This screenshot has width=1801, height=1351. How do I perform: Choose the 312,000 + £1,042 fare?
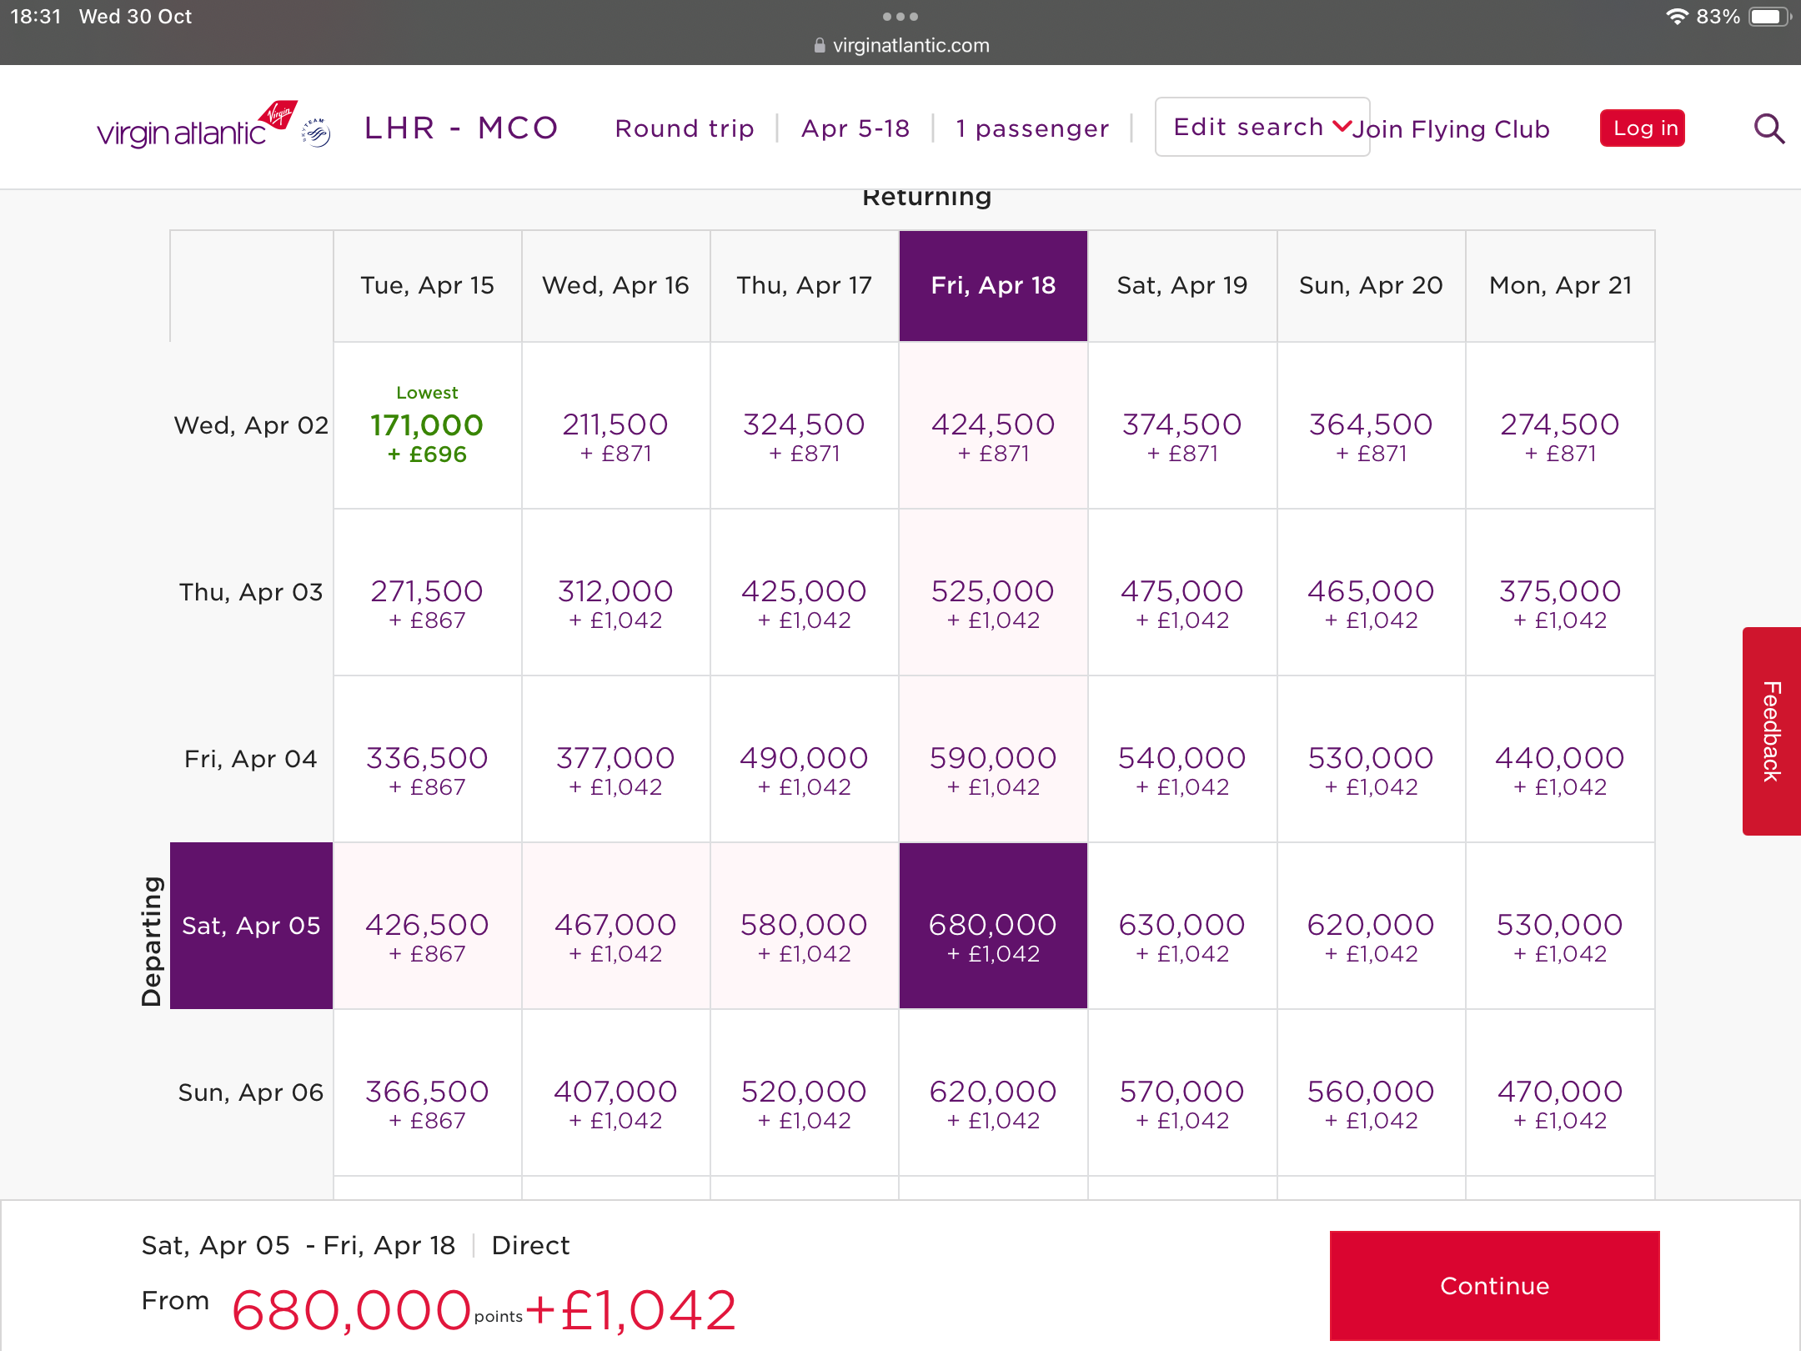point(616,592)
